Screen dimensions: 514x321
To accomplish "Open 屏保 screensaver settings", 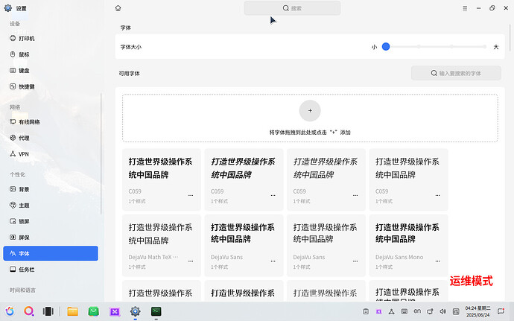I will [51, 238].
